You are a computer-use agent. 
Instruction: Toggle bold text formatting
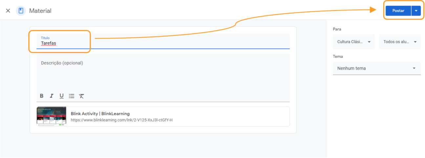coord(42,96)
